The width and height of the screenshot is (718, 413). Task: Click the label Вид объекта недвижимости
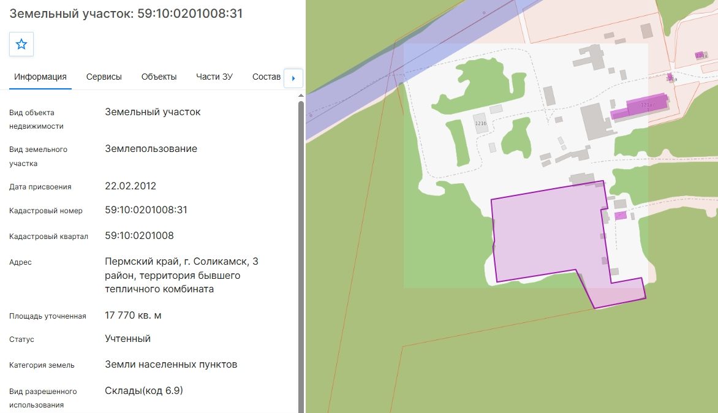[36, 119]
